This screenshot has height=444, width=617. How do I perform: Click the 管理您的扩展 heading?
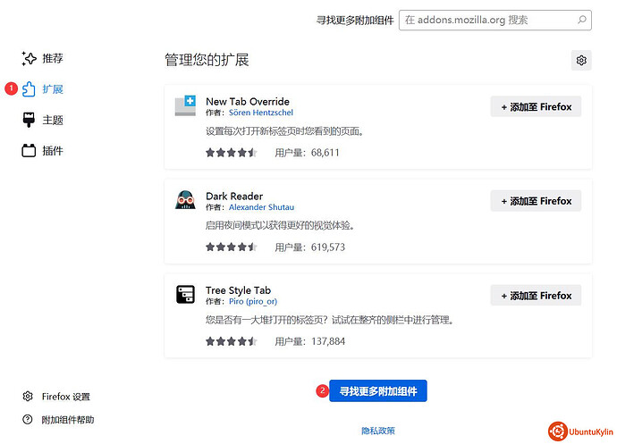[x=207, y=60]
